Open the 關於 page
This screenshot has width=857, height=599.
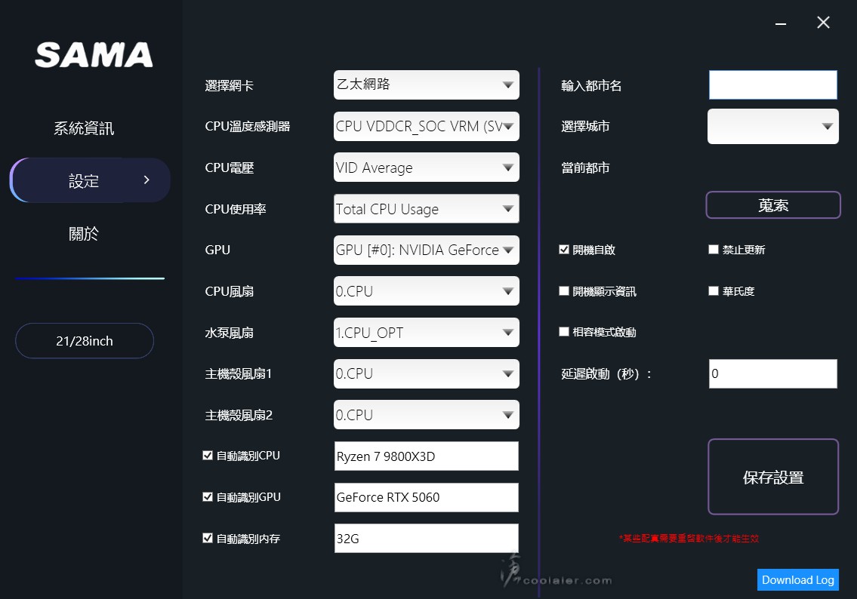coord(84,234)
